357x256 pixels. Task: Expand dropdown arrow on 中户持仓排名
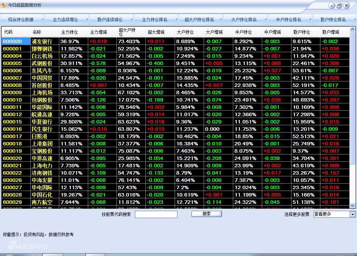[310, 20]
